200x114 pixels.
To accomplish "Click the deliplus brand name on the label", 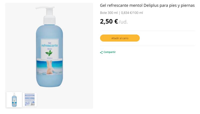I will [49, 58].
